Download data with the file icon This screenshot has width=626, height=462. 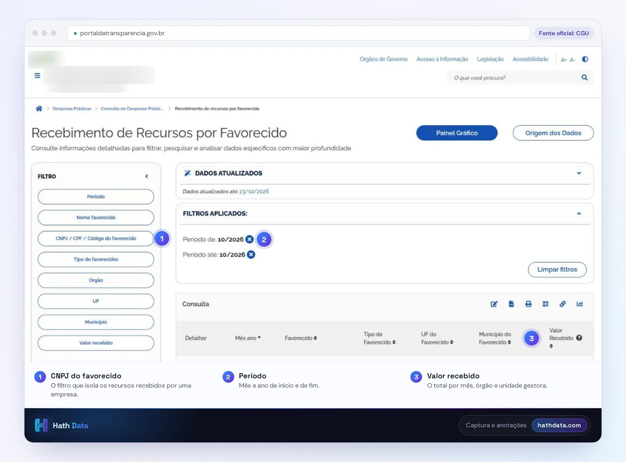coord(511,304)
